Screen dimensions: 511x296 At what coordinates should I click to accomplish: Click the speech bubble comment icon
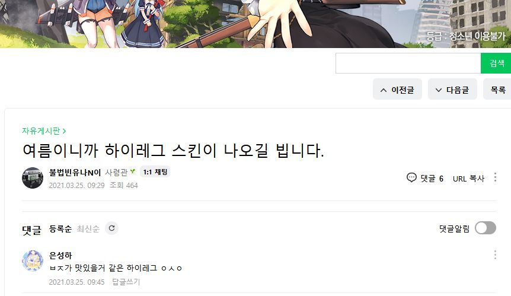(411, 178)
